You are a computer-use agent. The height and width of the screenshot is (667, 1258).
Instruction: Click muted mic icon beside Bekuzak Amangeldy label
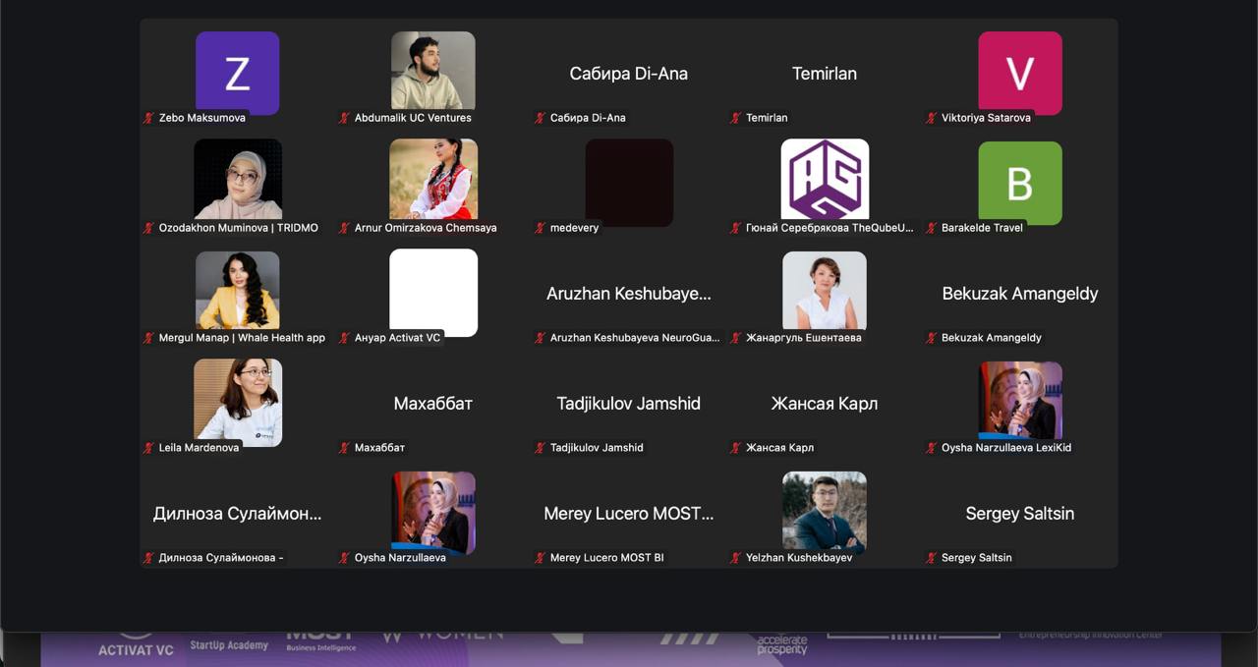tap(932, 338)
